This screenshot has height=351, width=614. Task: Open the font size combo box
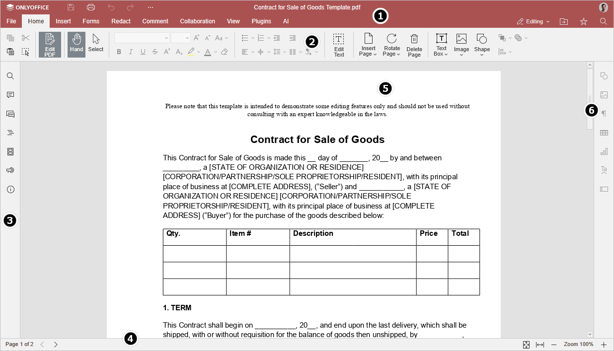[x=181, y=38]
